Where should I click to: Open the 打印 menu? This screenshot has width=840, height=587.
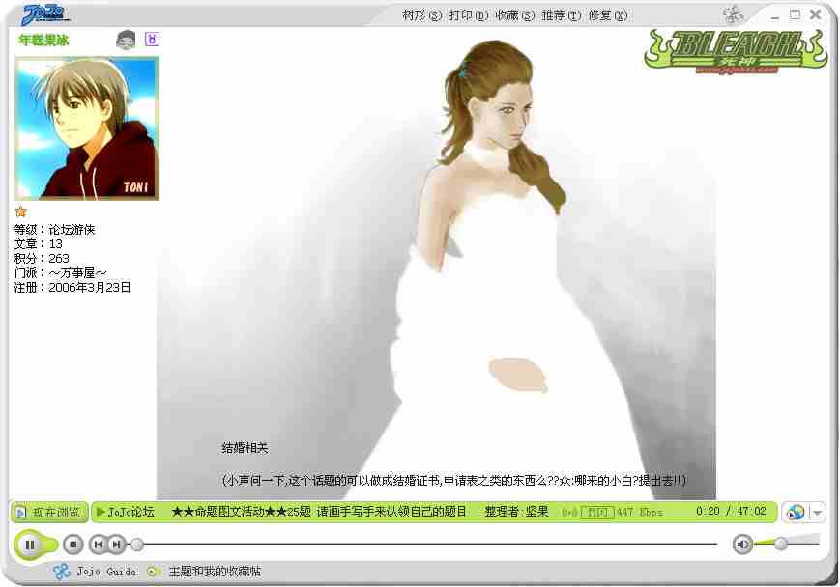point(468,15)
